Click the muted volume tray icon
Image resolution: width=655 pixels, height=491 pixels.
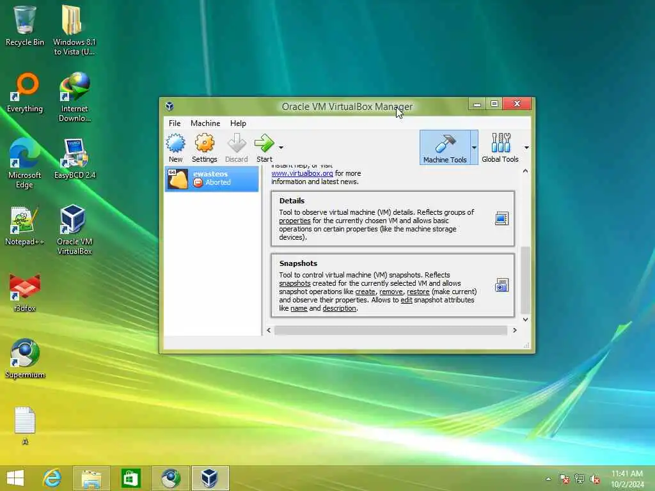(x=595, y=479)
